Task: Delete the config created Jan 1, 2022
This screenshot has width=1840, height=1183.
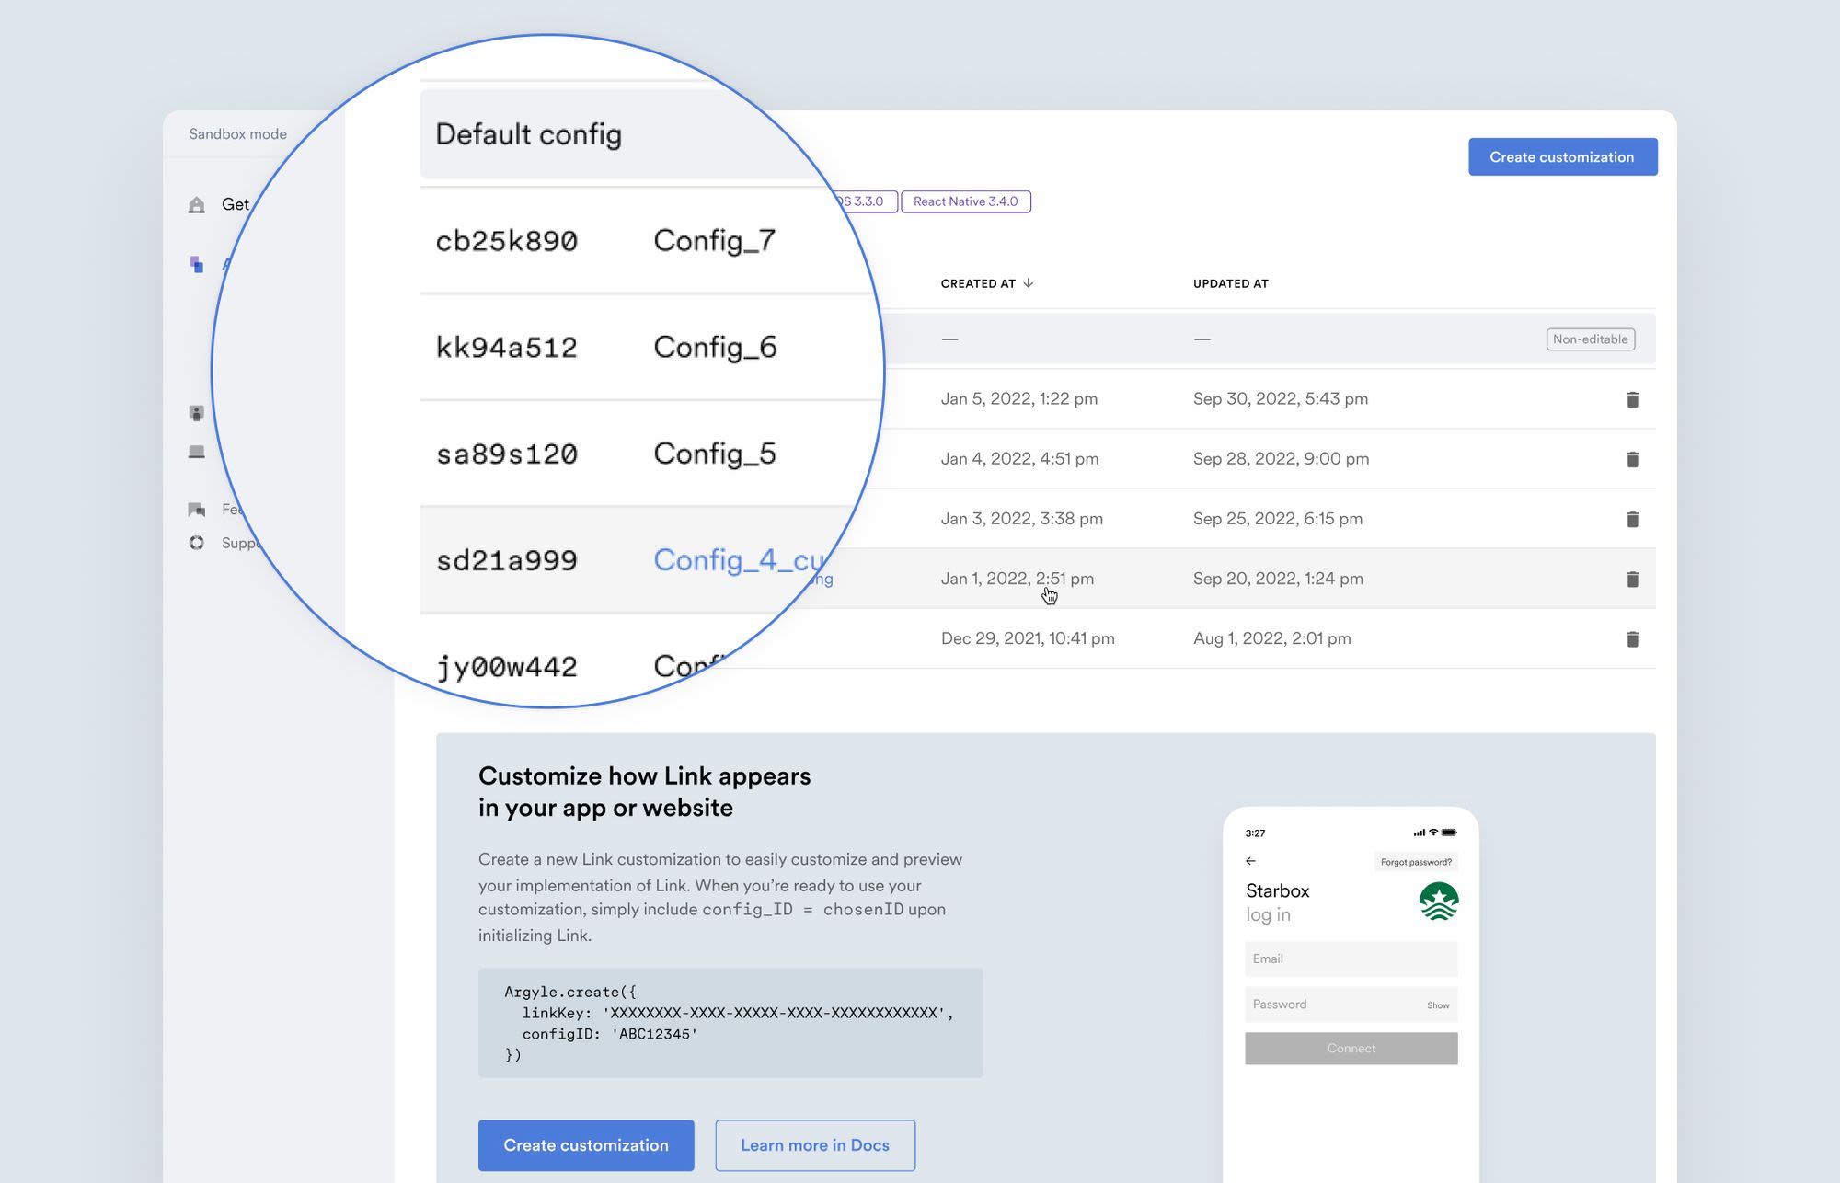Action: pyautogui.click(x=1632, y=579)
